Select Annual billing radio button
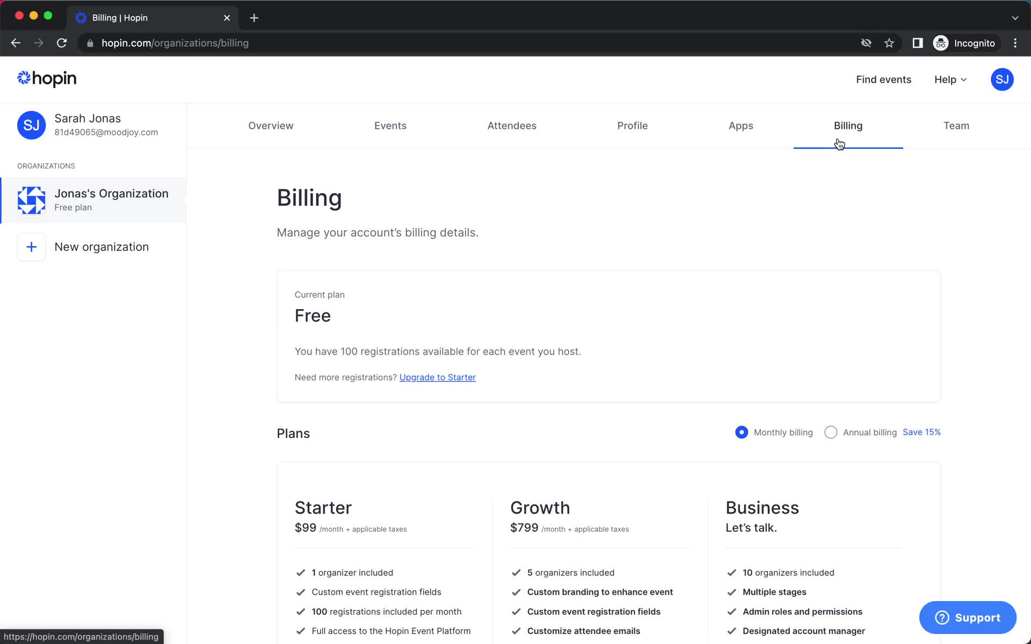Image resolution: width=1031 pixels, height=644 pixels. pos(831,432)
